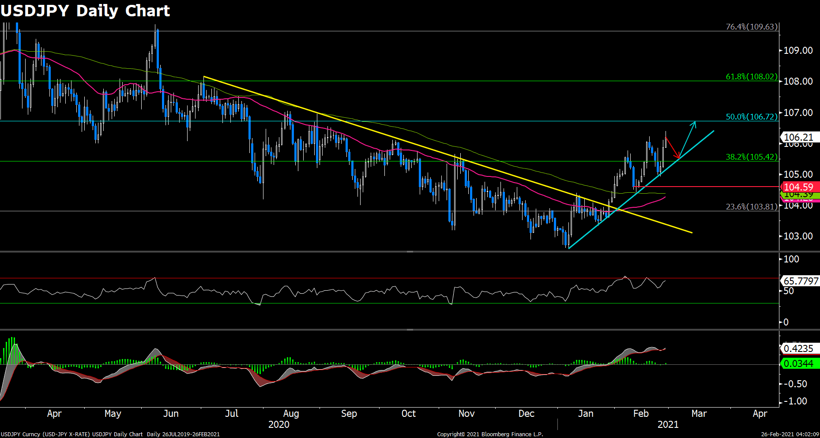
Task: Click the May label on the time axis
Action: tap(113, 414)
